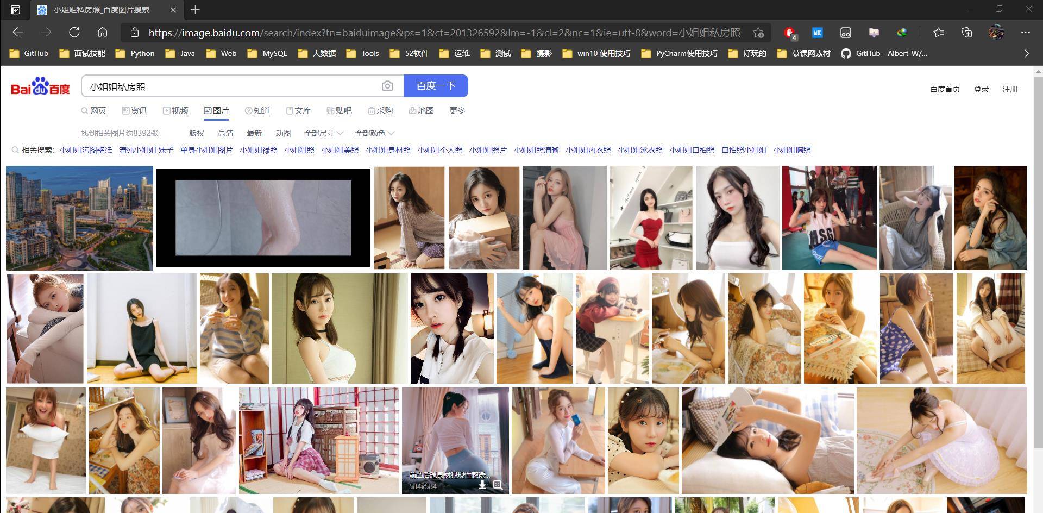Refresh the current page
Screen dimensions: 1043x513
tap(74, 33)
